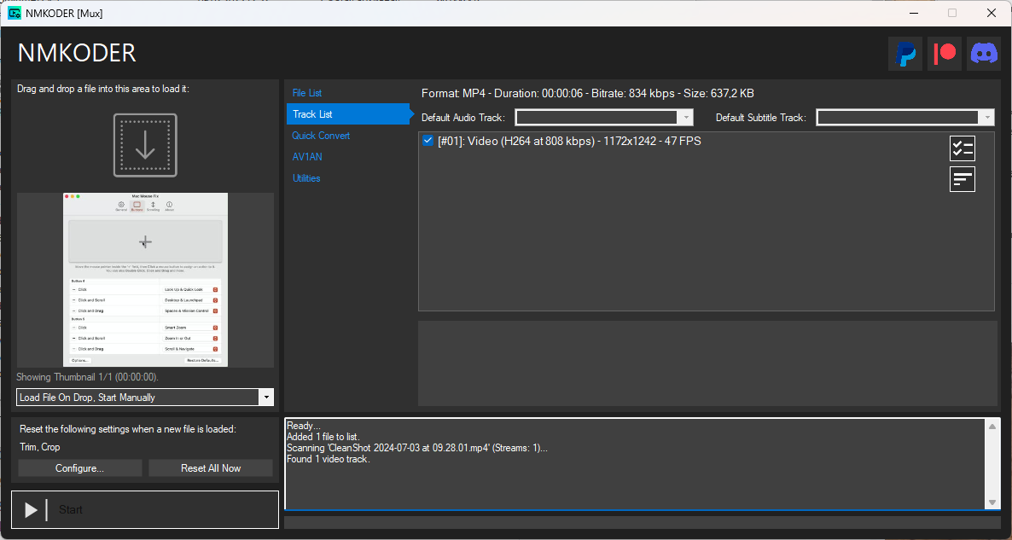Screen dimensions: 1012x540
Task: Click the drop-file download arrow icon
Action: (x=145, y=145)
